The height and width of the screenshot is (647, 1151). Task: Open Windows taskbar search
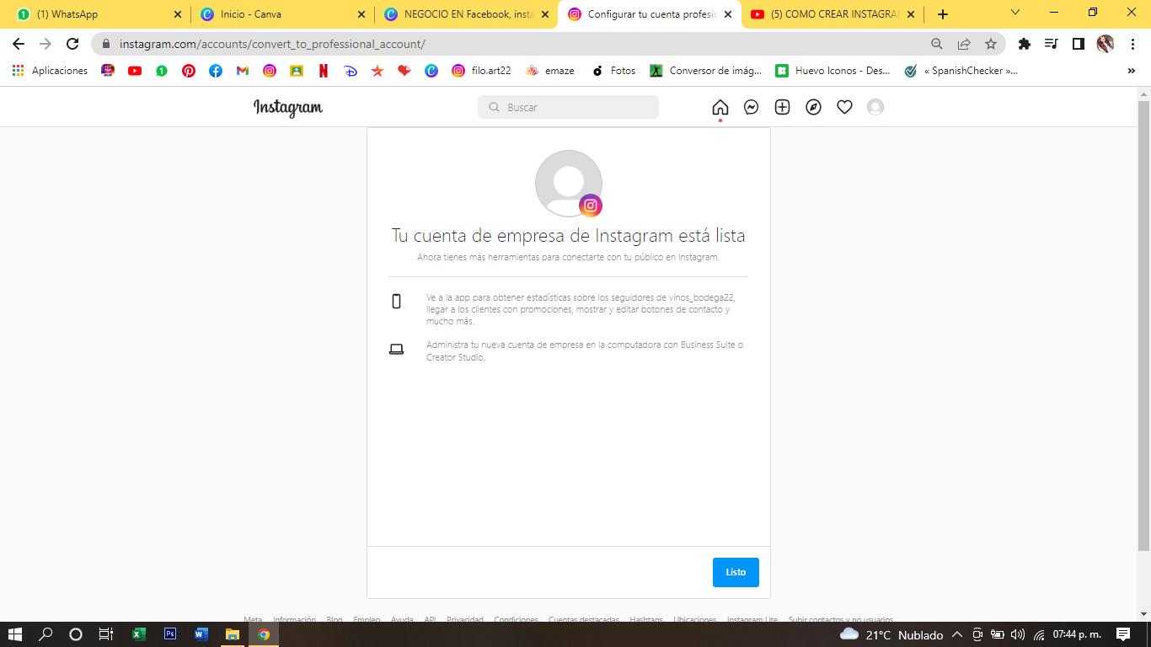tap(46, 634)
